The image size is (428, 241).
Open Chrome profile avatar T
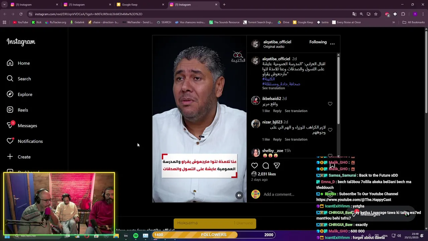415,14
